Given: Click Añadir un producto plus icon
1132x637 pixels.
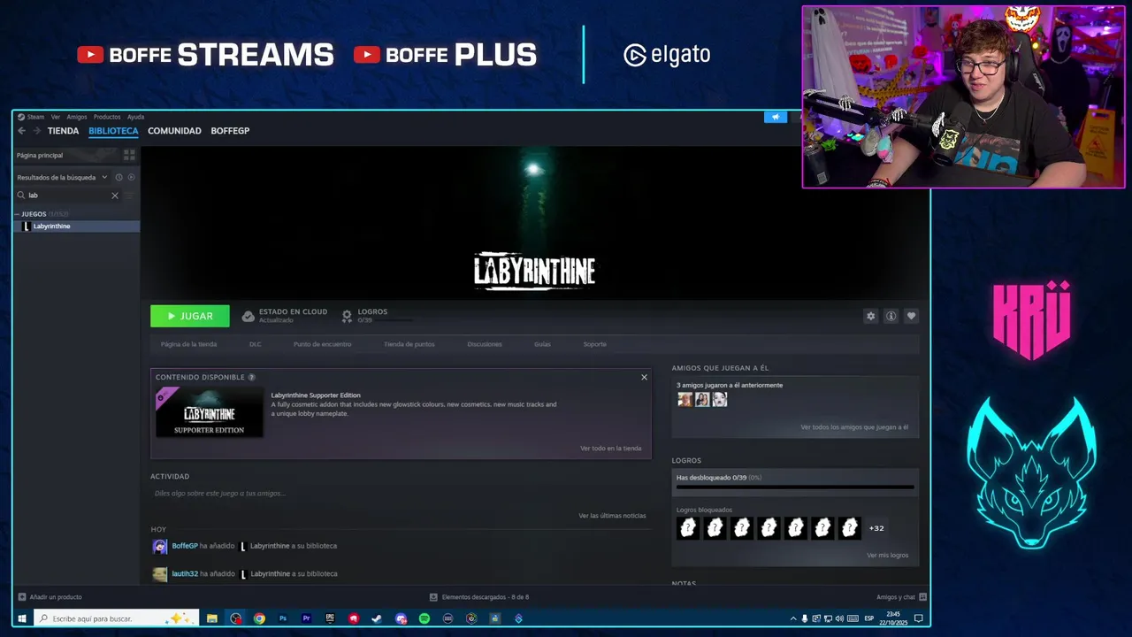Looking at the screenshot, I should 22,597.
